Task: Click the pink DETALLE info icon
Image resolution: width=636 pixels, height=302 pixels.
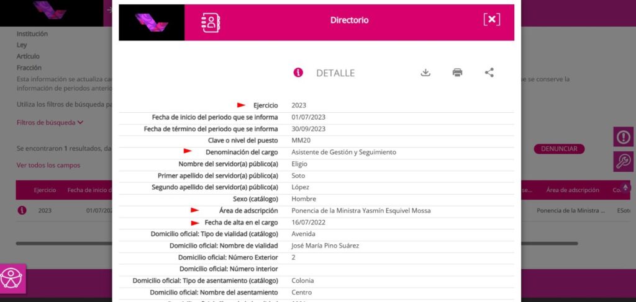Action: [298, 73]
